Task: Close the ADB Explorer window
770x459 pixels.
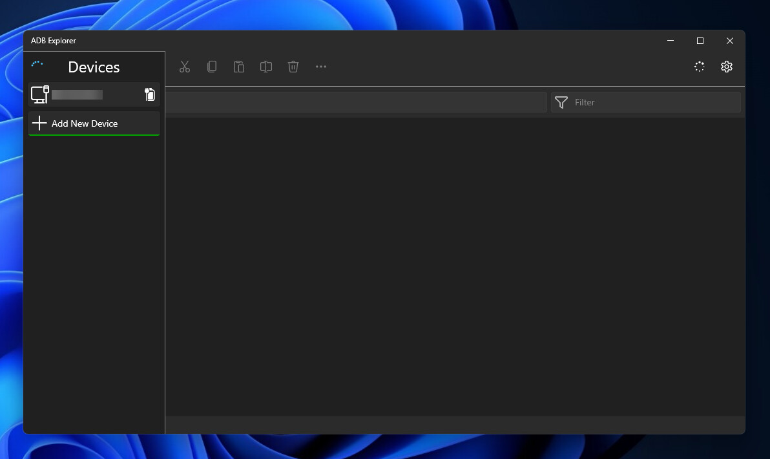Action: tap(730, 41)
